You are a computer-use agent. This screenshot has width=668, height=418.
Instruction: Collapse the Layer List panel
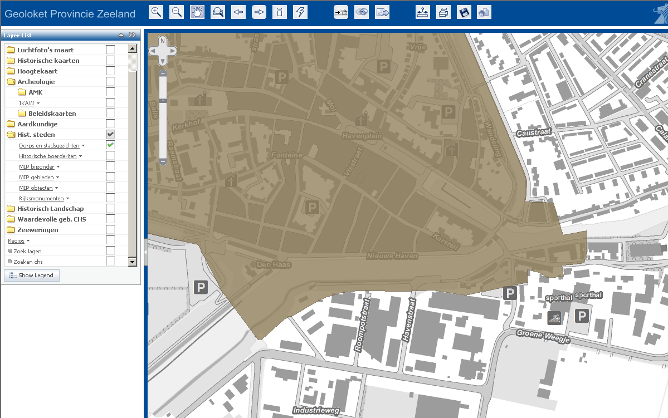[x=121, y=35]
